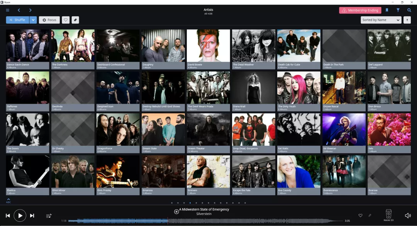Viewport: 417px width, 226px height.
Task: Open the Ed Sheeran artist tile
Action: (x=344, y=133)
